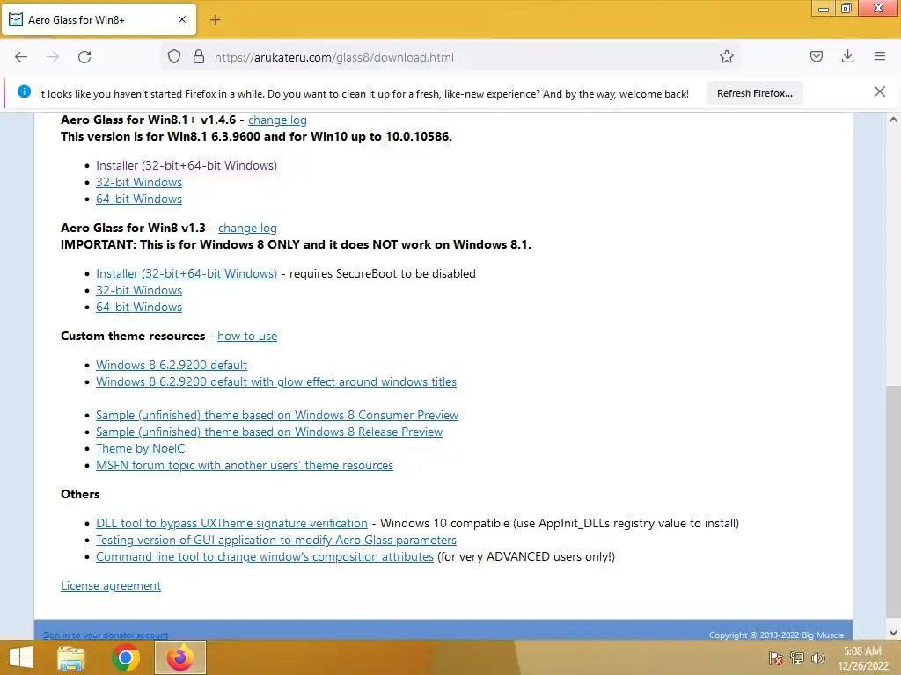Open default with glow effect theme link

tap(275, 381)
